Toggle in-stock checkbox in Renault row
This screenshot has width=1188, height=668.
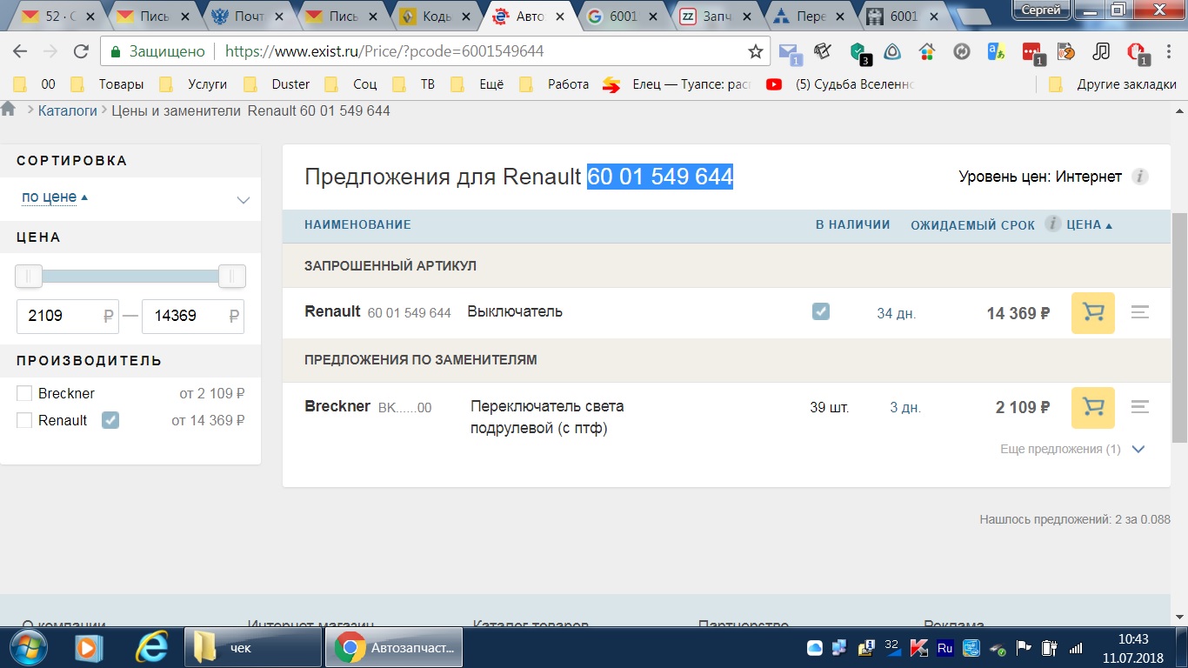pyautogui.click(x=820, y=311)
